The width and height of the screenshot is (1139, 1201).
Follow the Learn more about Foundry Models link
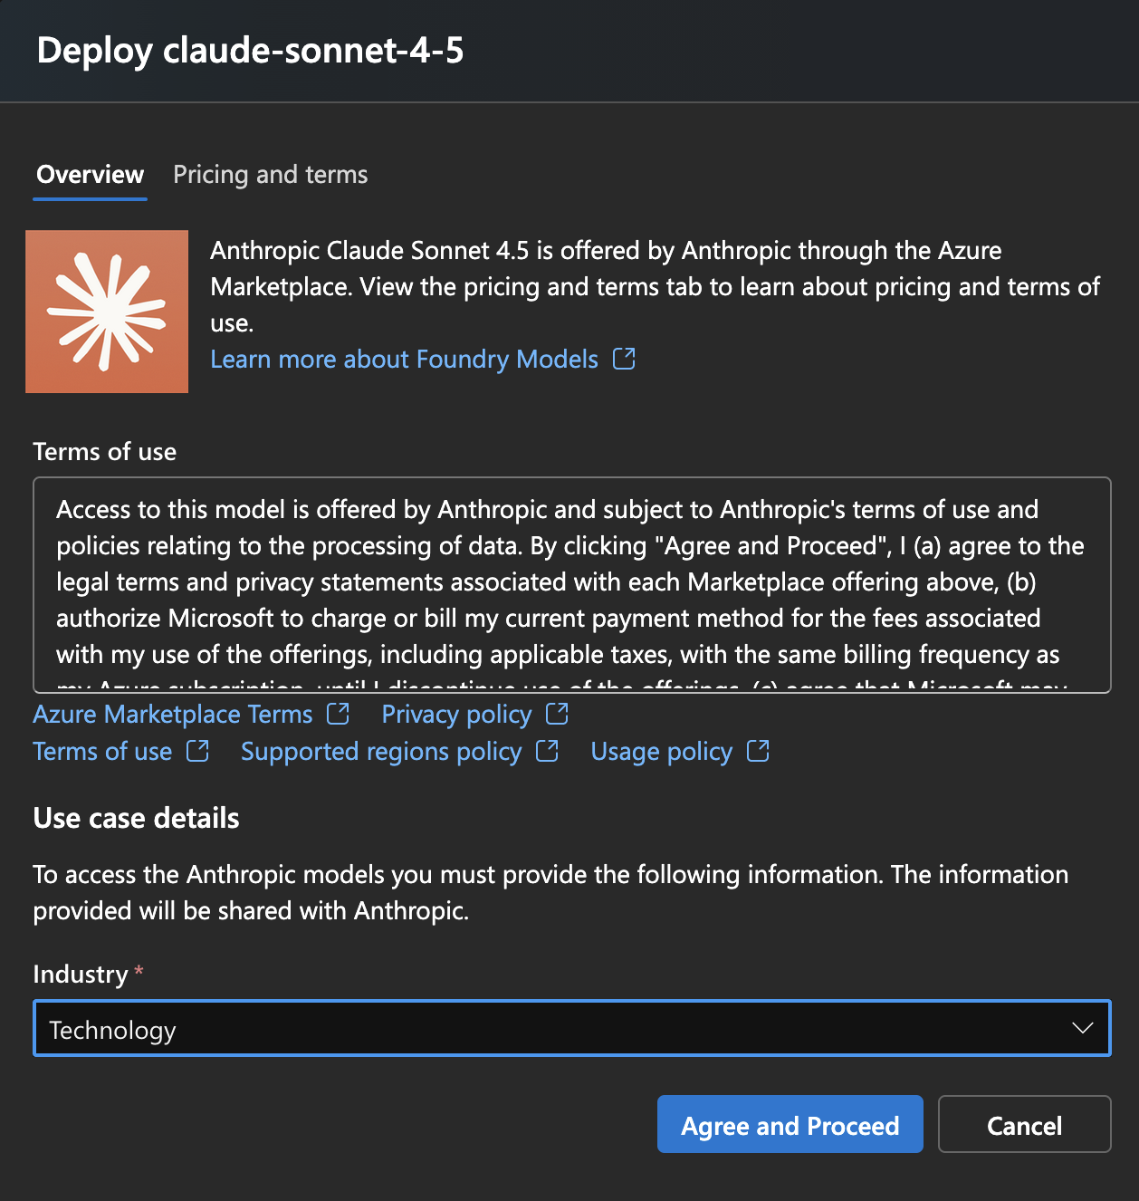pyautogui.click(x=403, y=360)
